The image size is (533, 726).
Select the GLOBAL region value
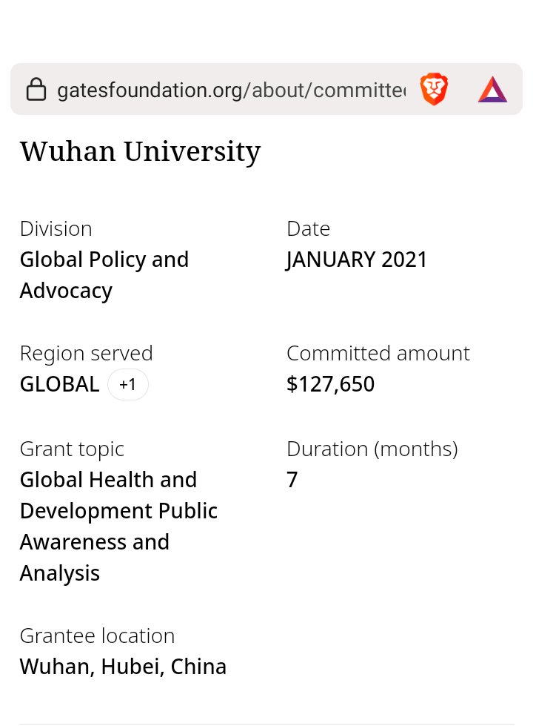pyautogui.click(x=59, y=384)
